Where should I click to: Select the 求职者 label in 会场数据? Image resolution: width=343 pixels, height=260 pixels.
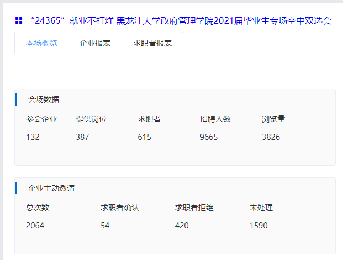click(149, 119)
